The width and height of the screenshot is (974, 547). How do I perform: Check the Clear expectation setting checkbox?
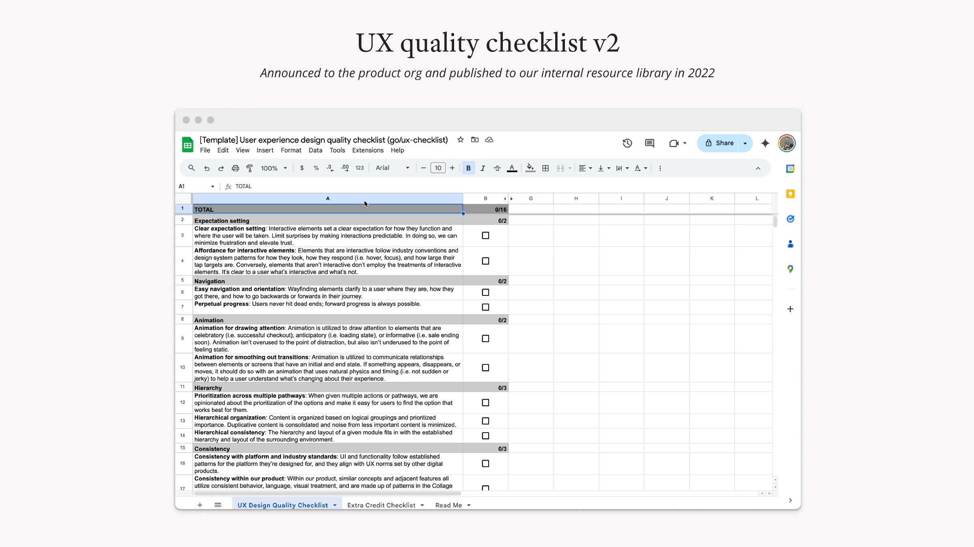[485, 235]
